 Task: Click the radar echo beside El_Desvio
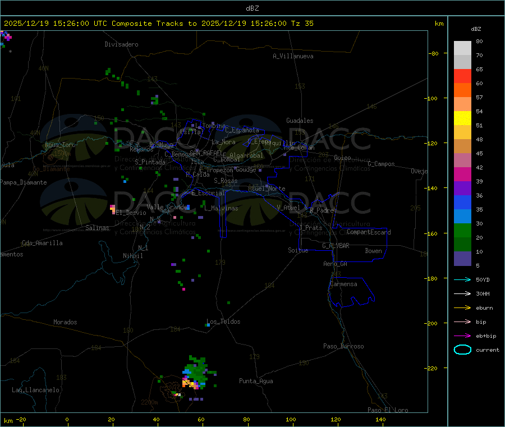coord(113,209)
